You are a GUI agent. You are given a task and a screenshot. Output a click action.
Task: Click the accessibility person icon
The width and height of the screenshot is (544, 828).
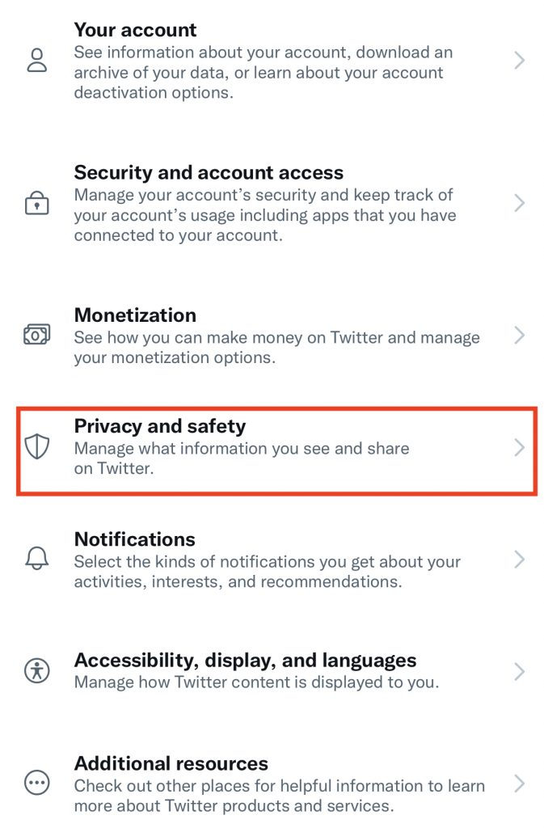36,671
